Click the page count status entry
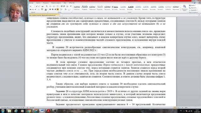This screenshot has height=113, width=201. click(x=6, y=108)
